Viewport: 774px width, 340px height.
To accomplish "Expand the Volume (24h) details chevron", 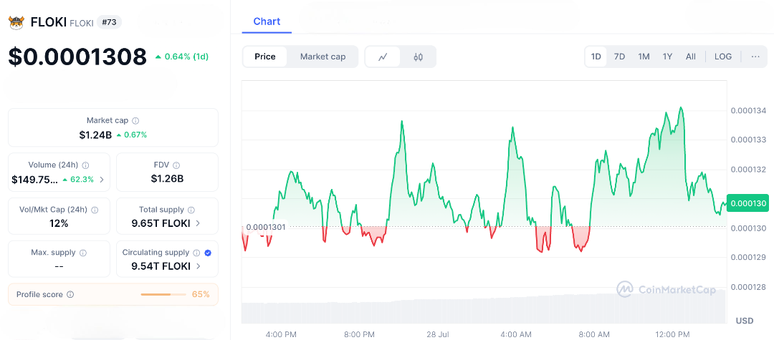I will pos(101,180).
